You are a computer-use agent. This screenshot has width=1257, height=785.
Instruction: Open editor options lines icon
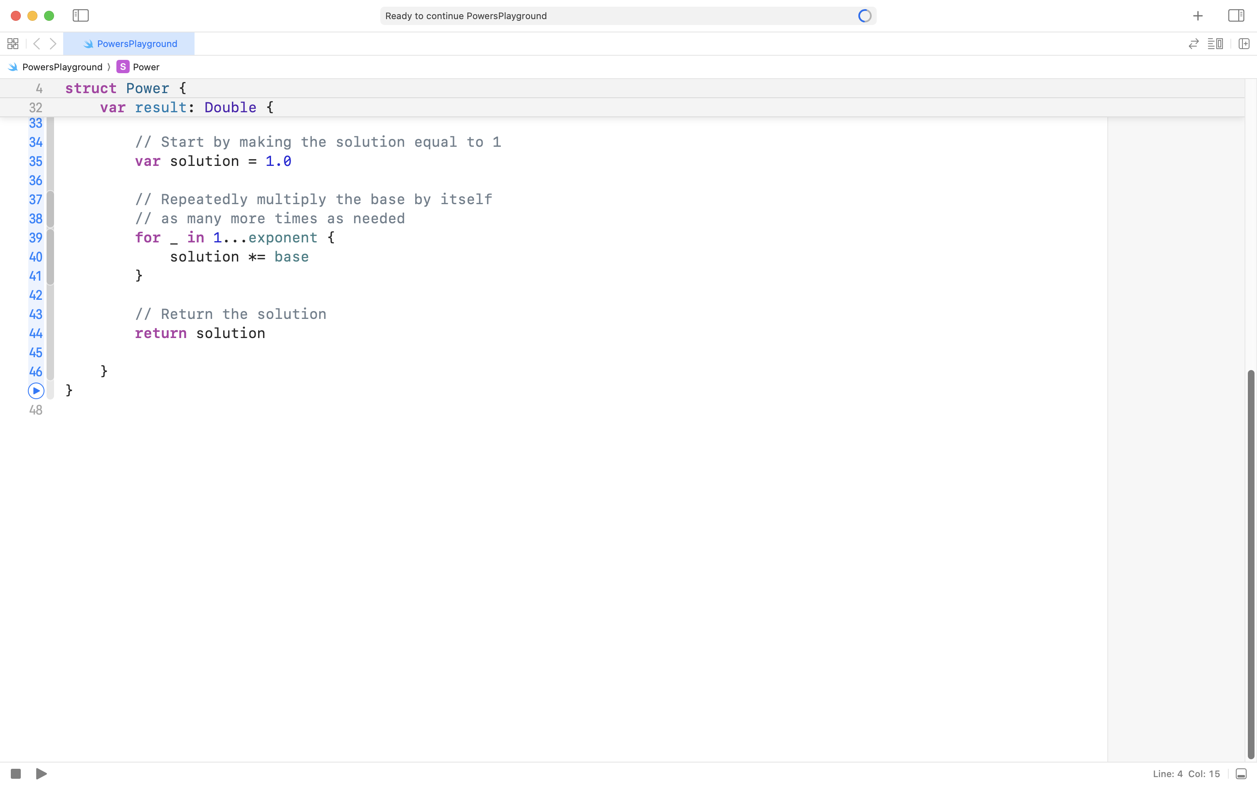click(x=1215, y=44)
